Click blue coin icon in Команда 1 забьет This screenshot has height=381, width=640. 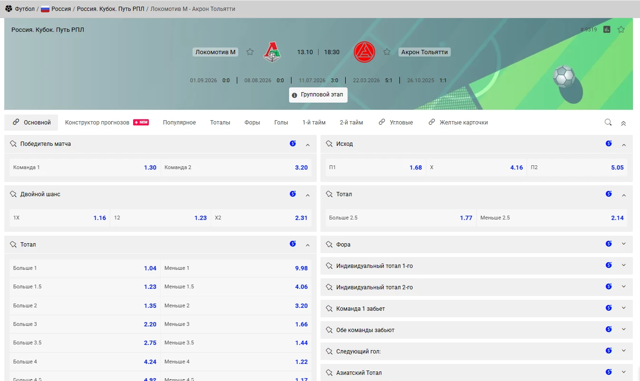tap(609, 308)
